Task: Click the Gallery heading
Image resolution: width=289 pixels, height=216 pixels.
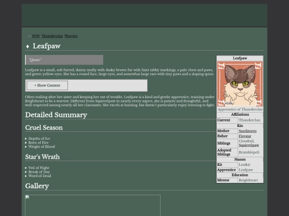Action: pos(37,186)
